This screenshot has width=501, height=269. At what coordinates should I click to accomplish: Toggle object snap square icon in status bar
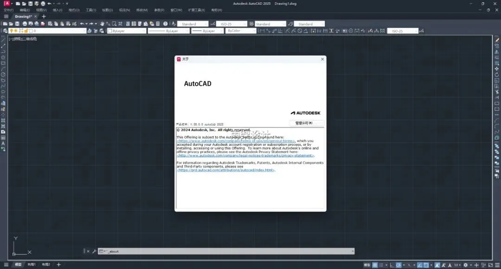coord(426,265)
